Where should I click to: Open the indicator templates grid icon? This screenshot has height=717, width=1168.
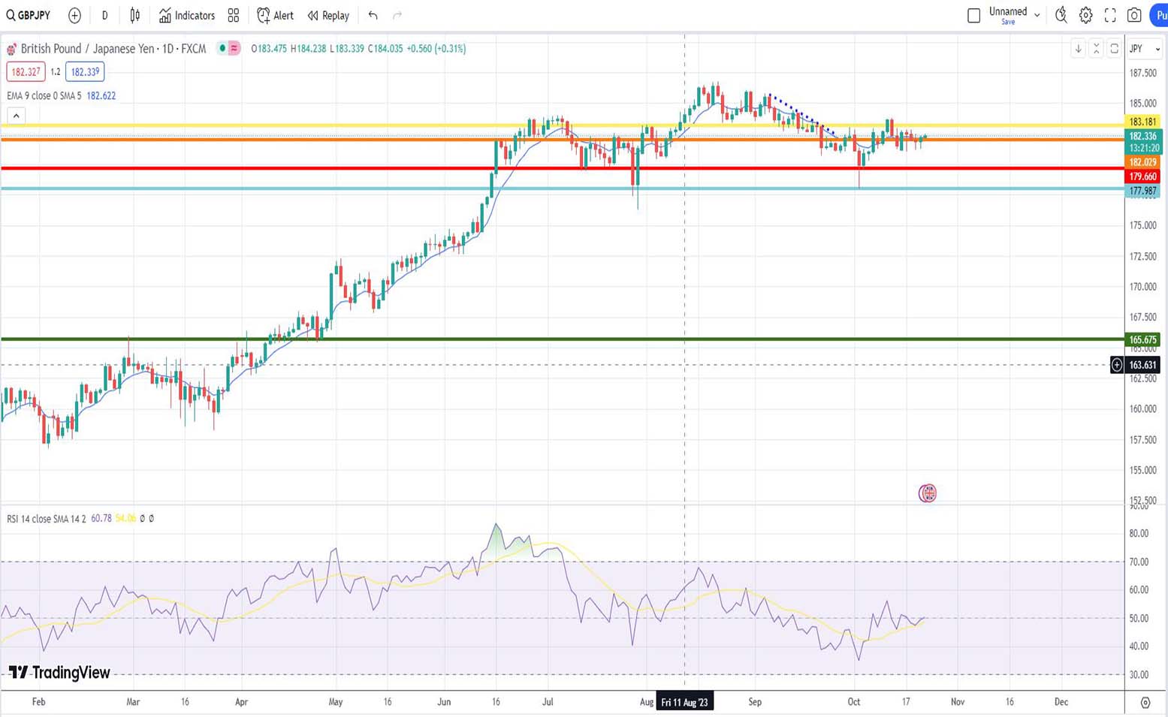(234, 15)
